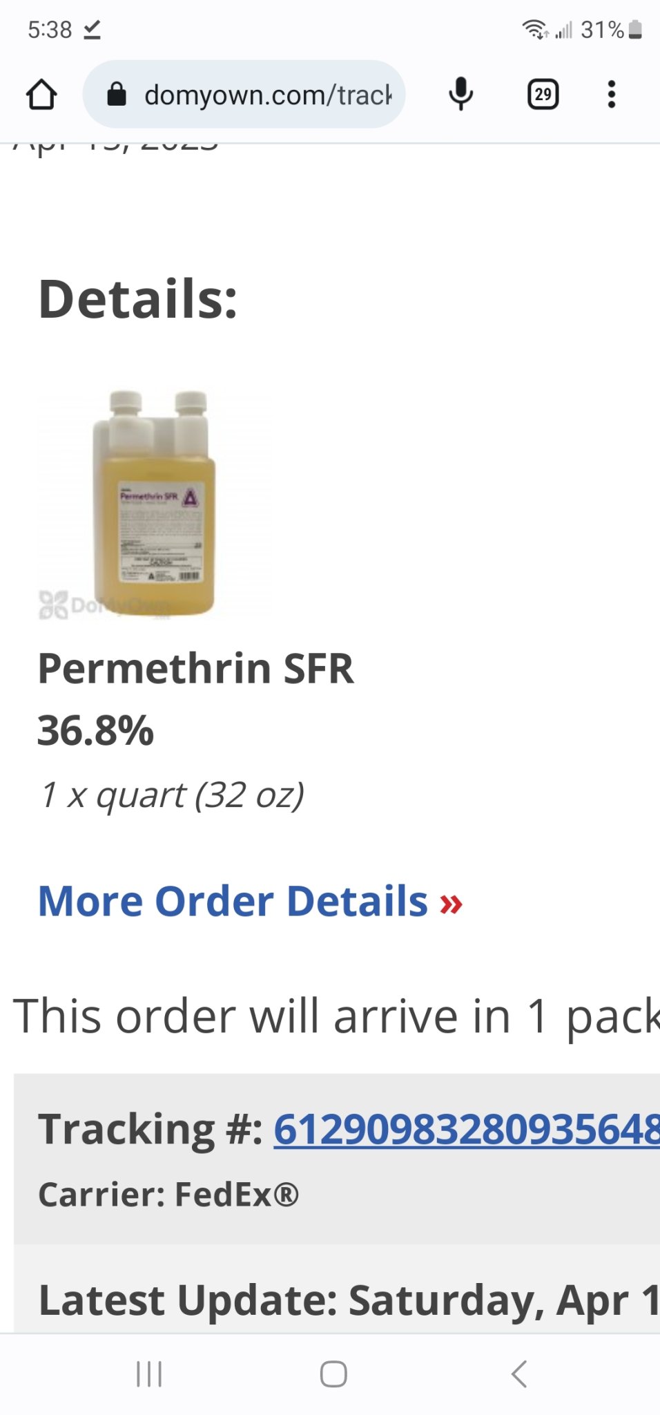Select the domyown.com address bar
The image size is (660, 1415).
(x=244, y=95)
